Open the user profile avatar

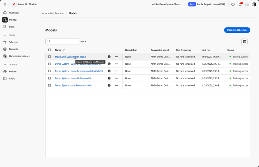254,4
